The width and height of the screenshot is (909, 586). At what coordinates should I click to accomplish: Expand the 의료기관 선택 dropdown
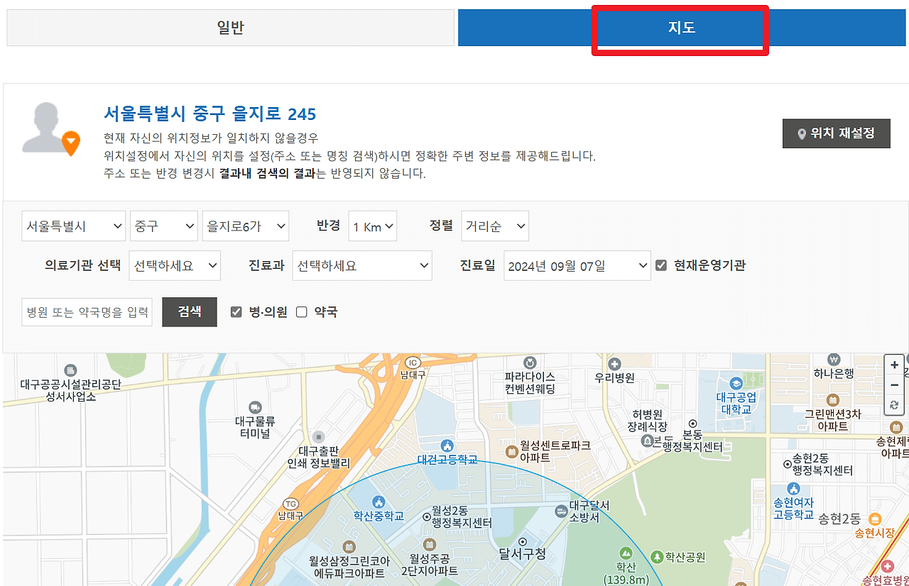tap(175, 265)
